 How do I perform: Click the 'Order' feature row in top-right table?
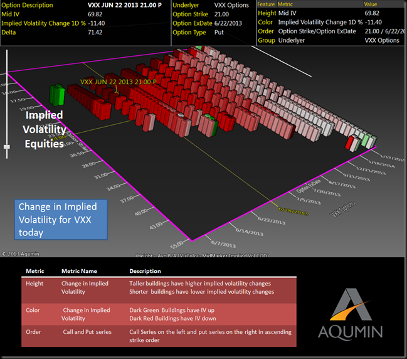coord(330,31)
